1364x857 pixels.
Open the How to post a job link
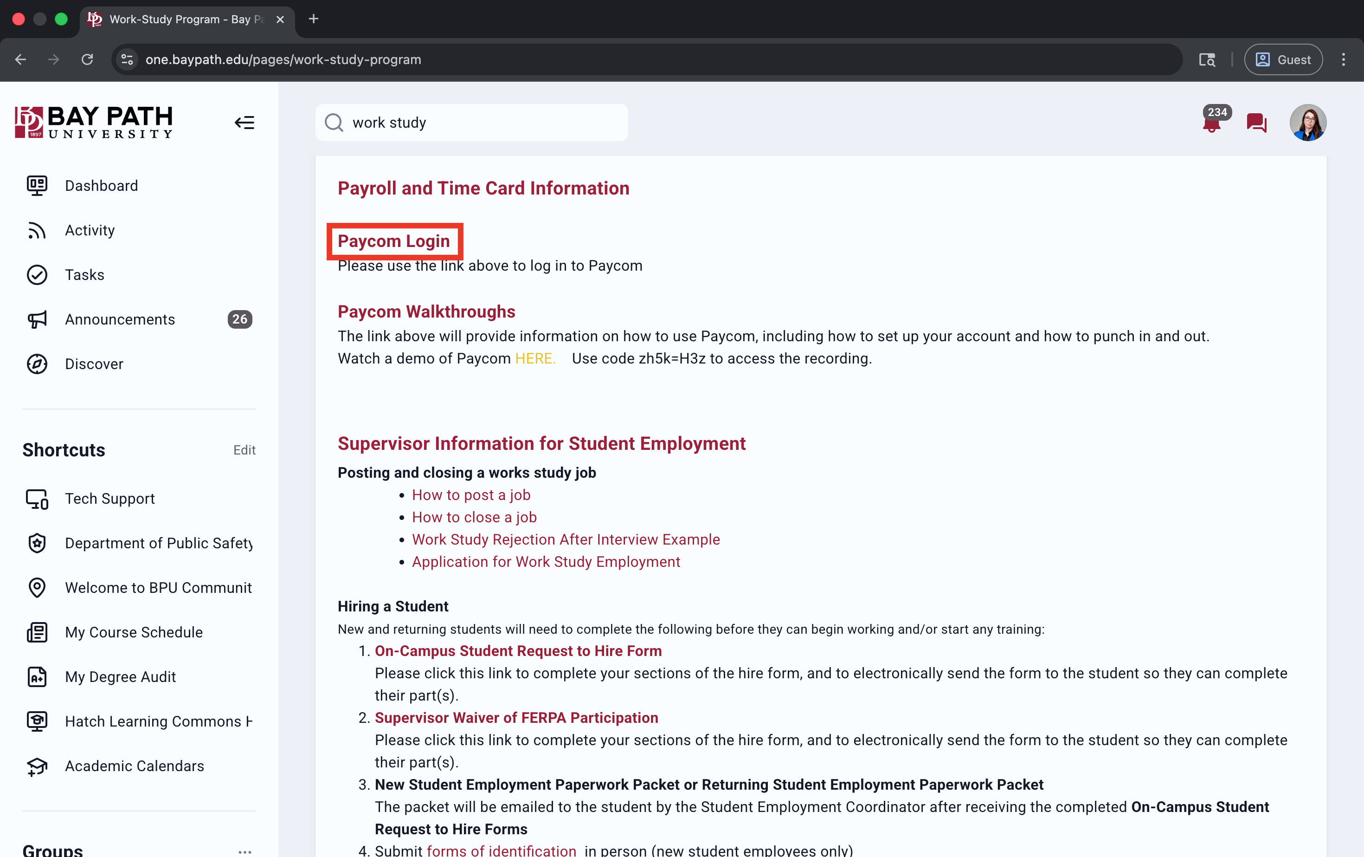[471, 495]
